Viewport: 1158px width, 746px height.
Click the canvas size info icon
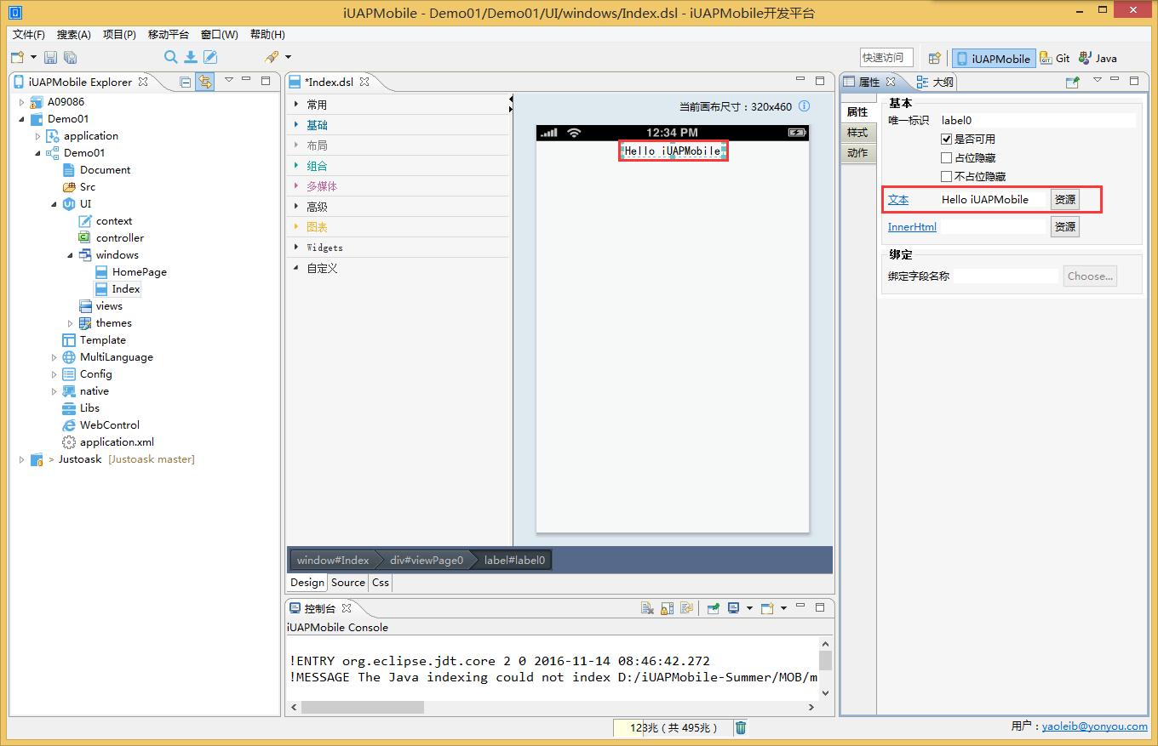pyautogui.click(x=803, y=106)
